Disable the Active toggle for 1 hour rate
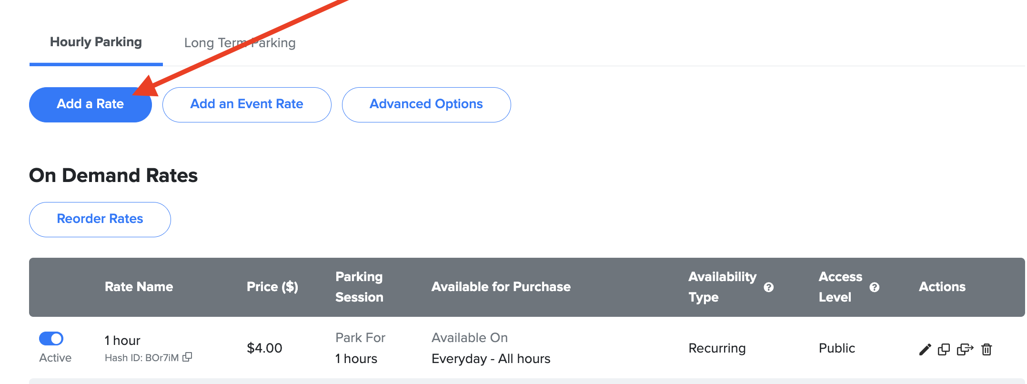This screenshot has width=1027, height=384. pos(51,339)
